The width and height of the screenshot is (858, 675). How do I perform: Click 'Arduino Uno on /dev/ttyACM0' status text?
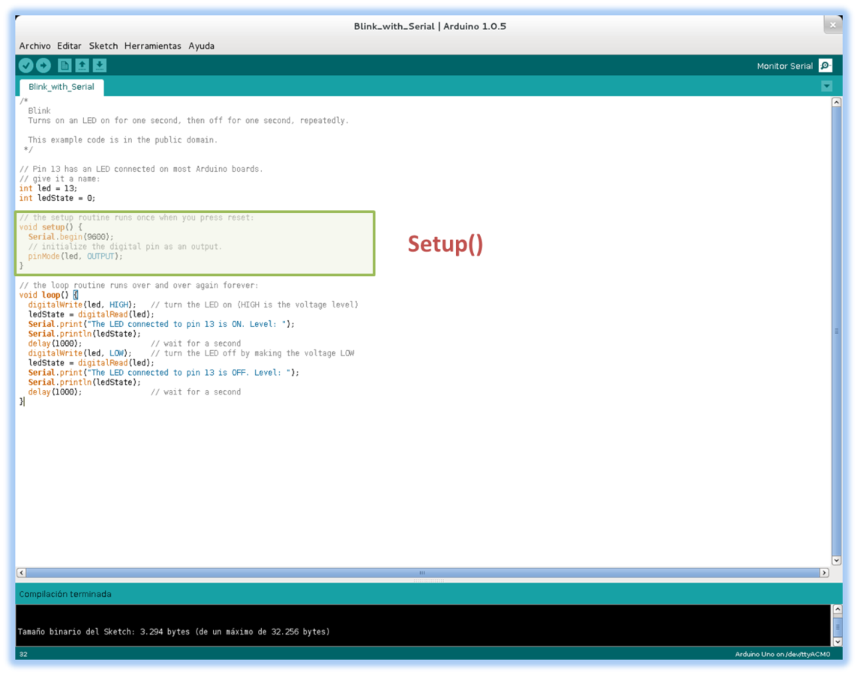coord(782,654)
